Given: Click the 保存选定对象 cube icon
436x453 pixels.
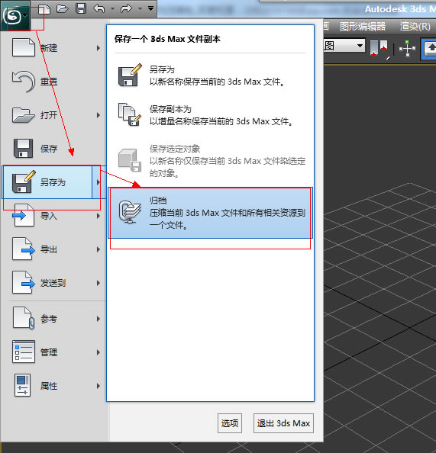Looking at the screenshot, I should point(130,160).
